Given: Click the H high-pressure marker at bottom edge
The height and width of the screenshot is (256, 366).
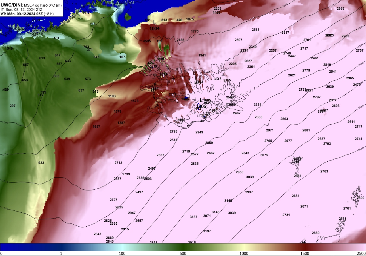Looking at the screenshot, I should coord(303,242).
